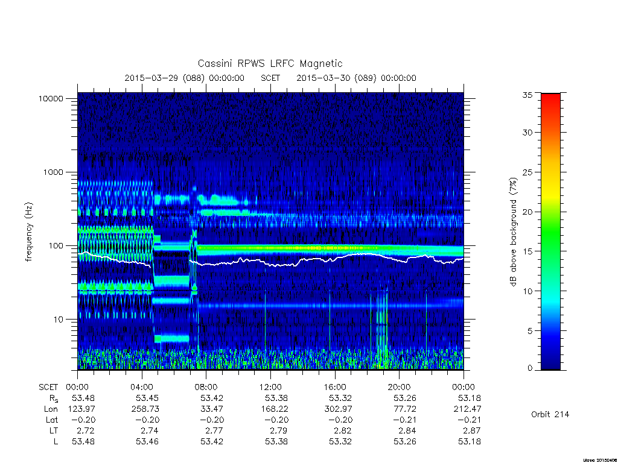
Task: Click the Lon value 33.47
Action: click(212, 409)
